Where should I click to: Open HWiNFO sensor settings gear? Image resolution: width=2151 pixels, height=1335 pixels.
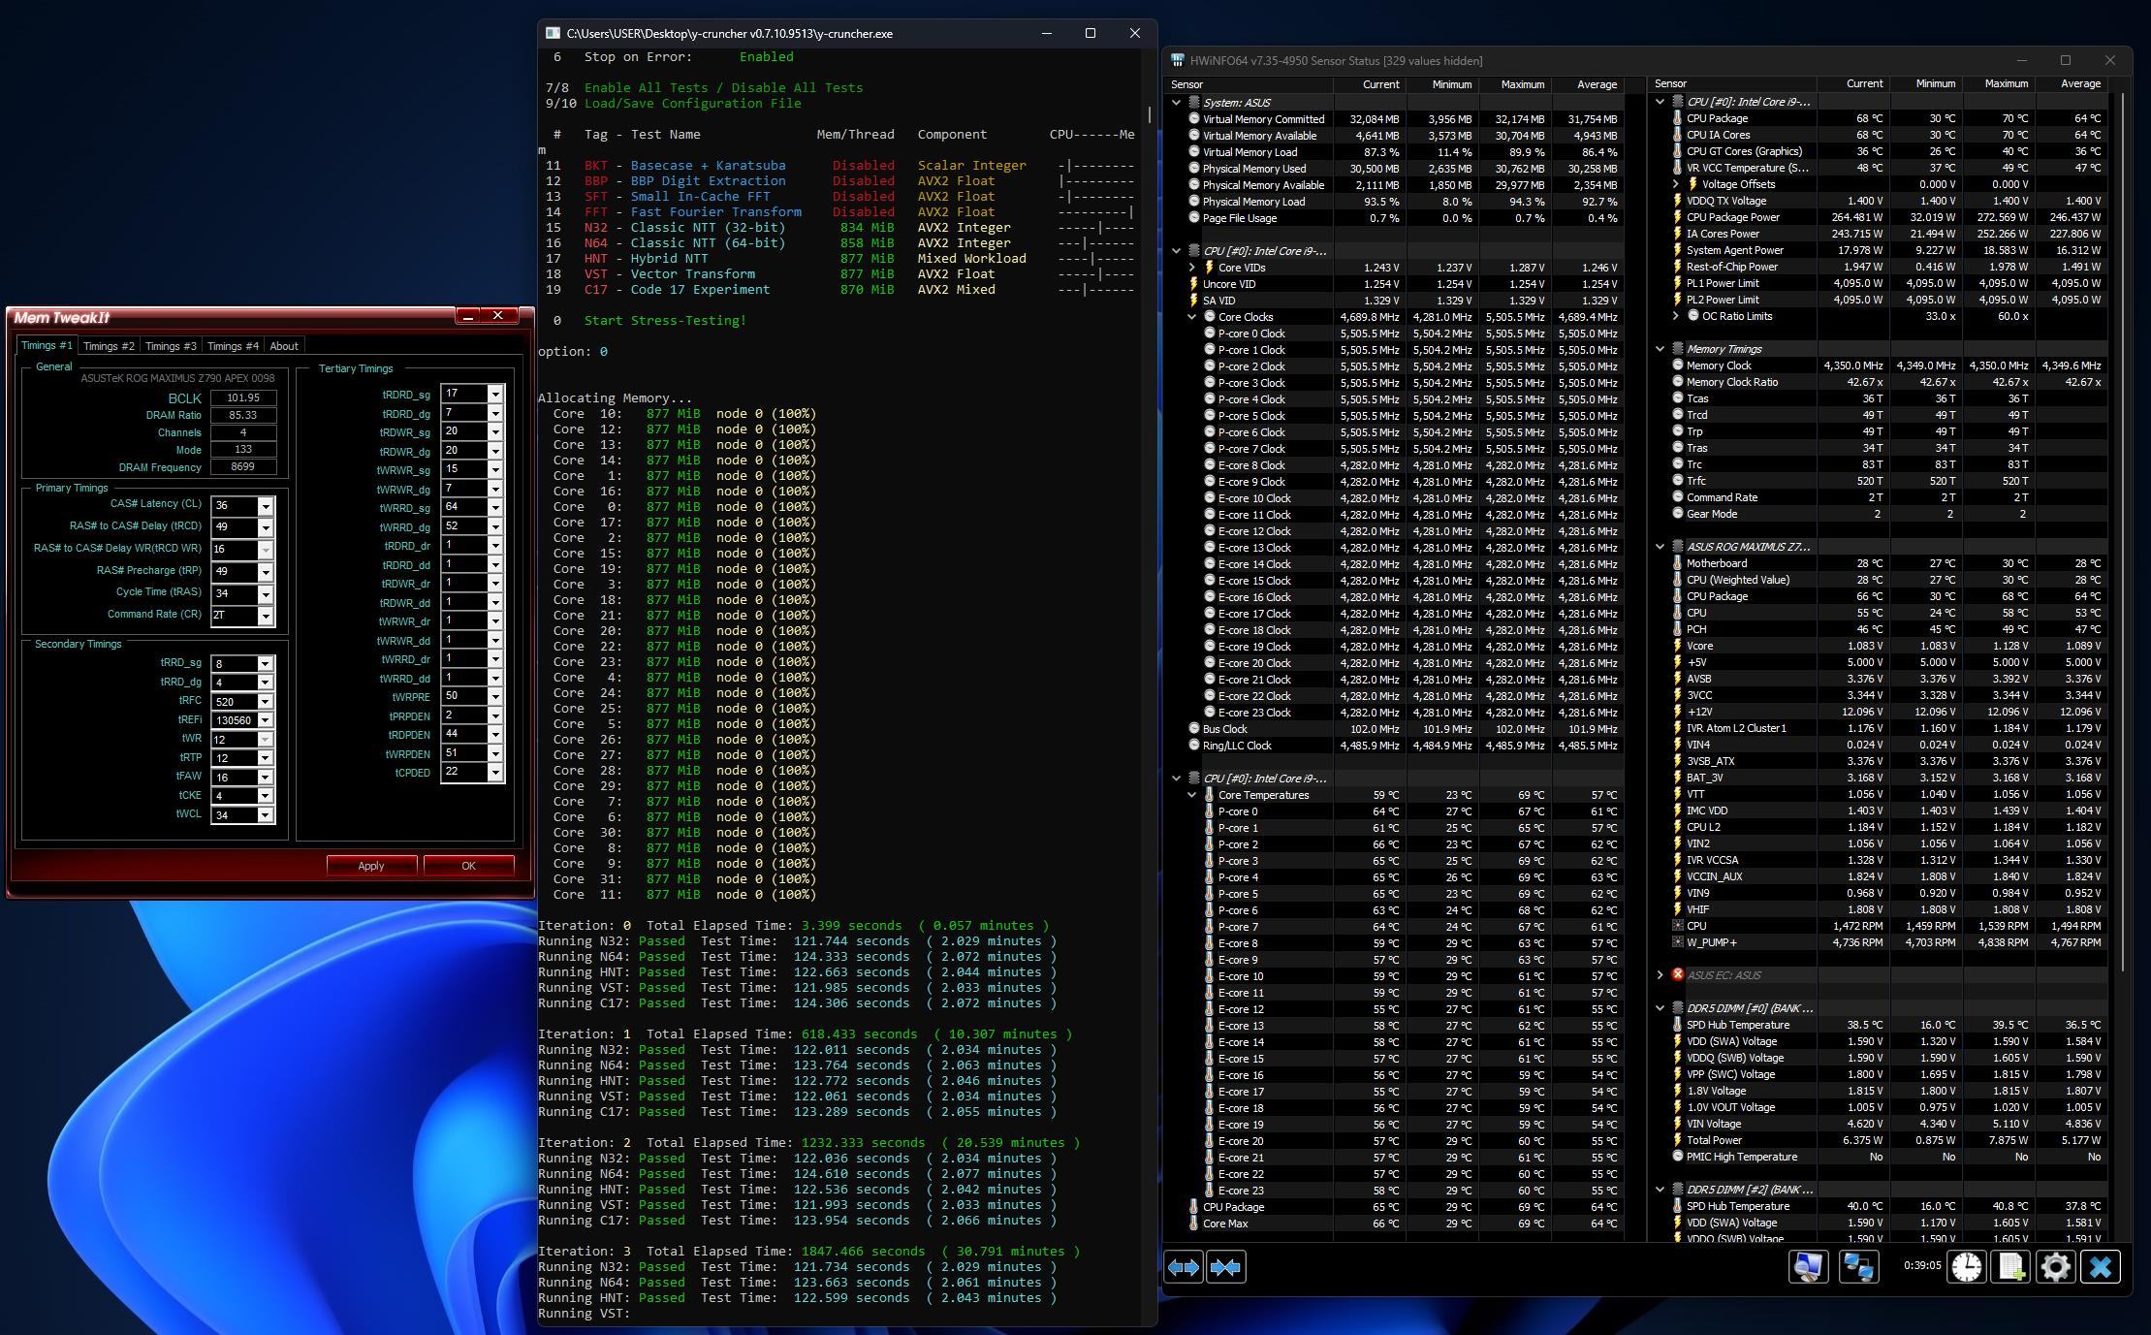coord(2055,1266)
